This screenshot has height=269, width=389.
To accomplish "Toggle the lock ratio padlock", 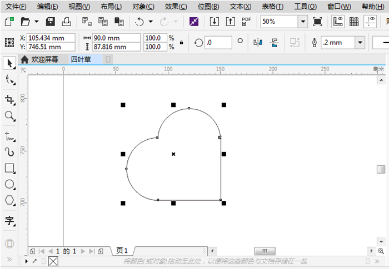I will coord(181,42).
